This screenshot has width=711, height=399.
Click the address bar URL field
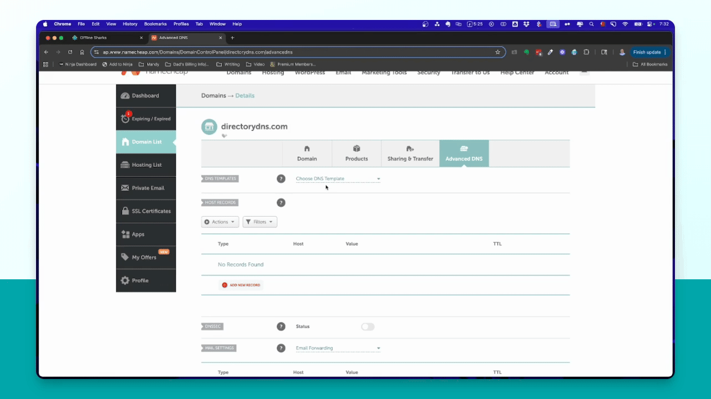pyautogui.click(x=297, y=52)
